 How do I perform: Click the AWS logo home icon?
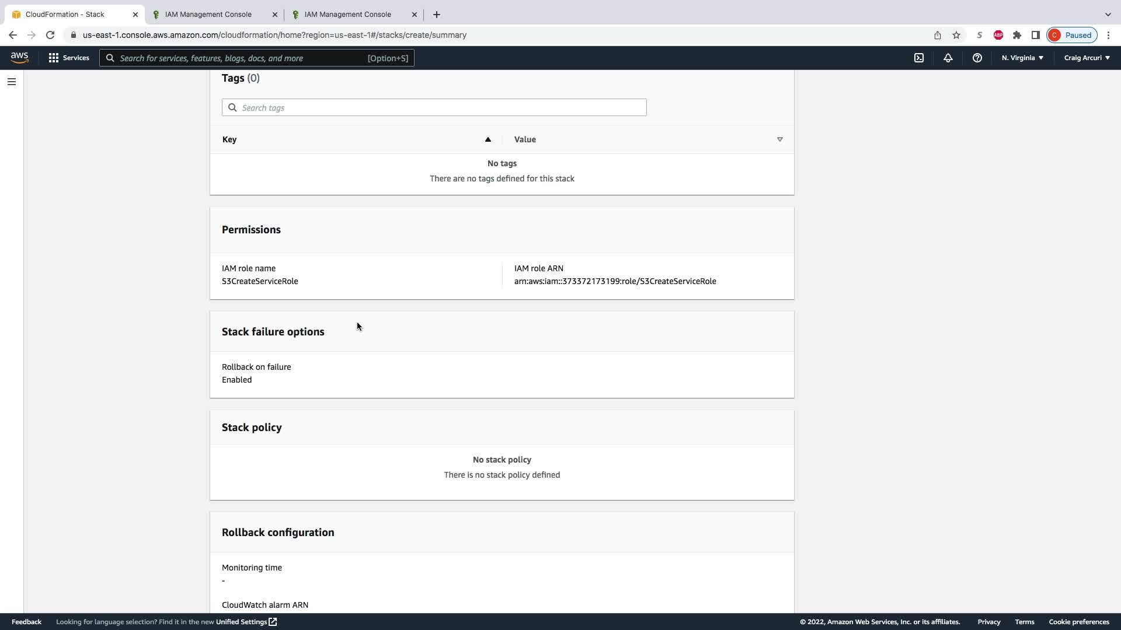[x=19, y=57]
